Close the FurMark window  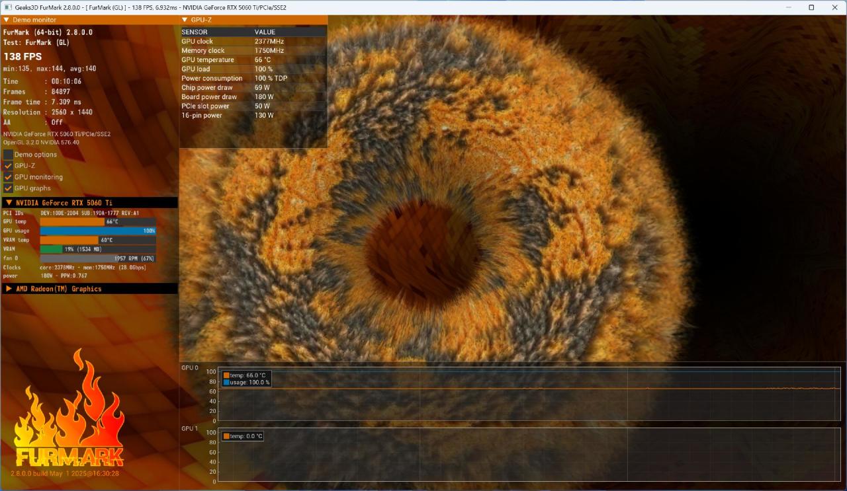[834, 7]
